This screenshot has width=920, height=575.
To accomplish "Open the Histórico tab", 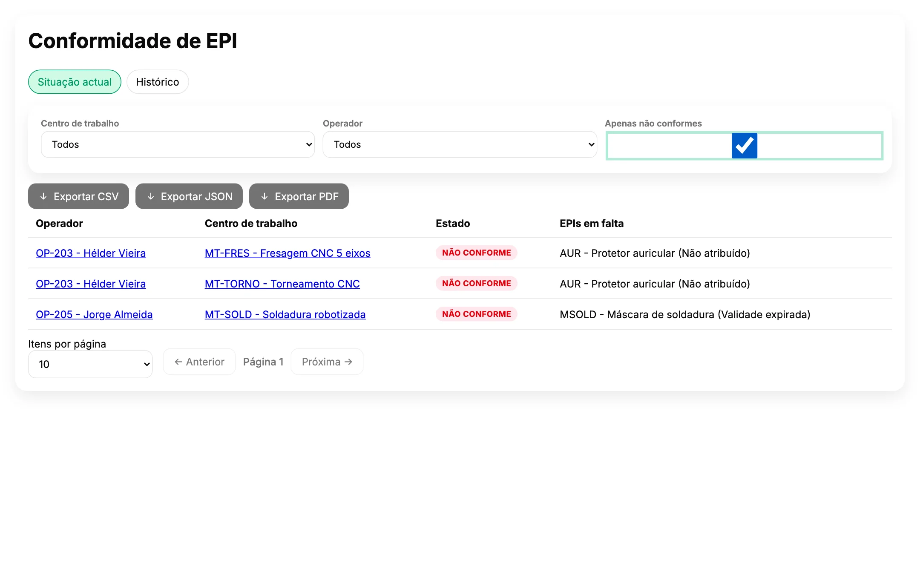I will [158, 82].
